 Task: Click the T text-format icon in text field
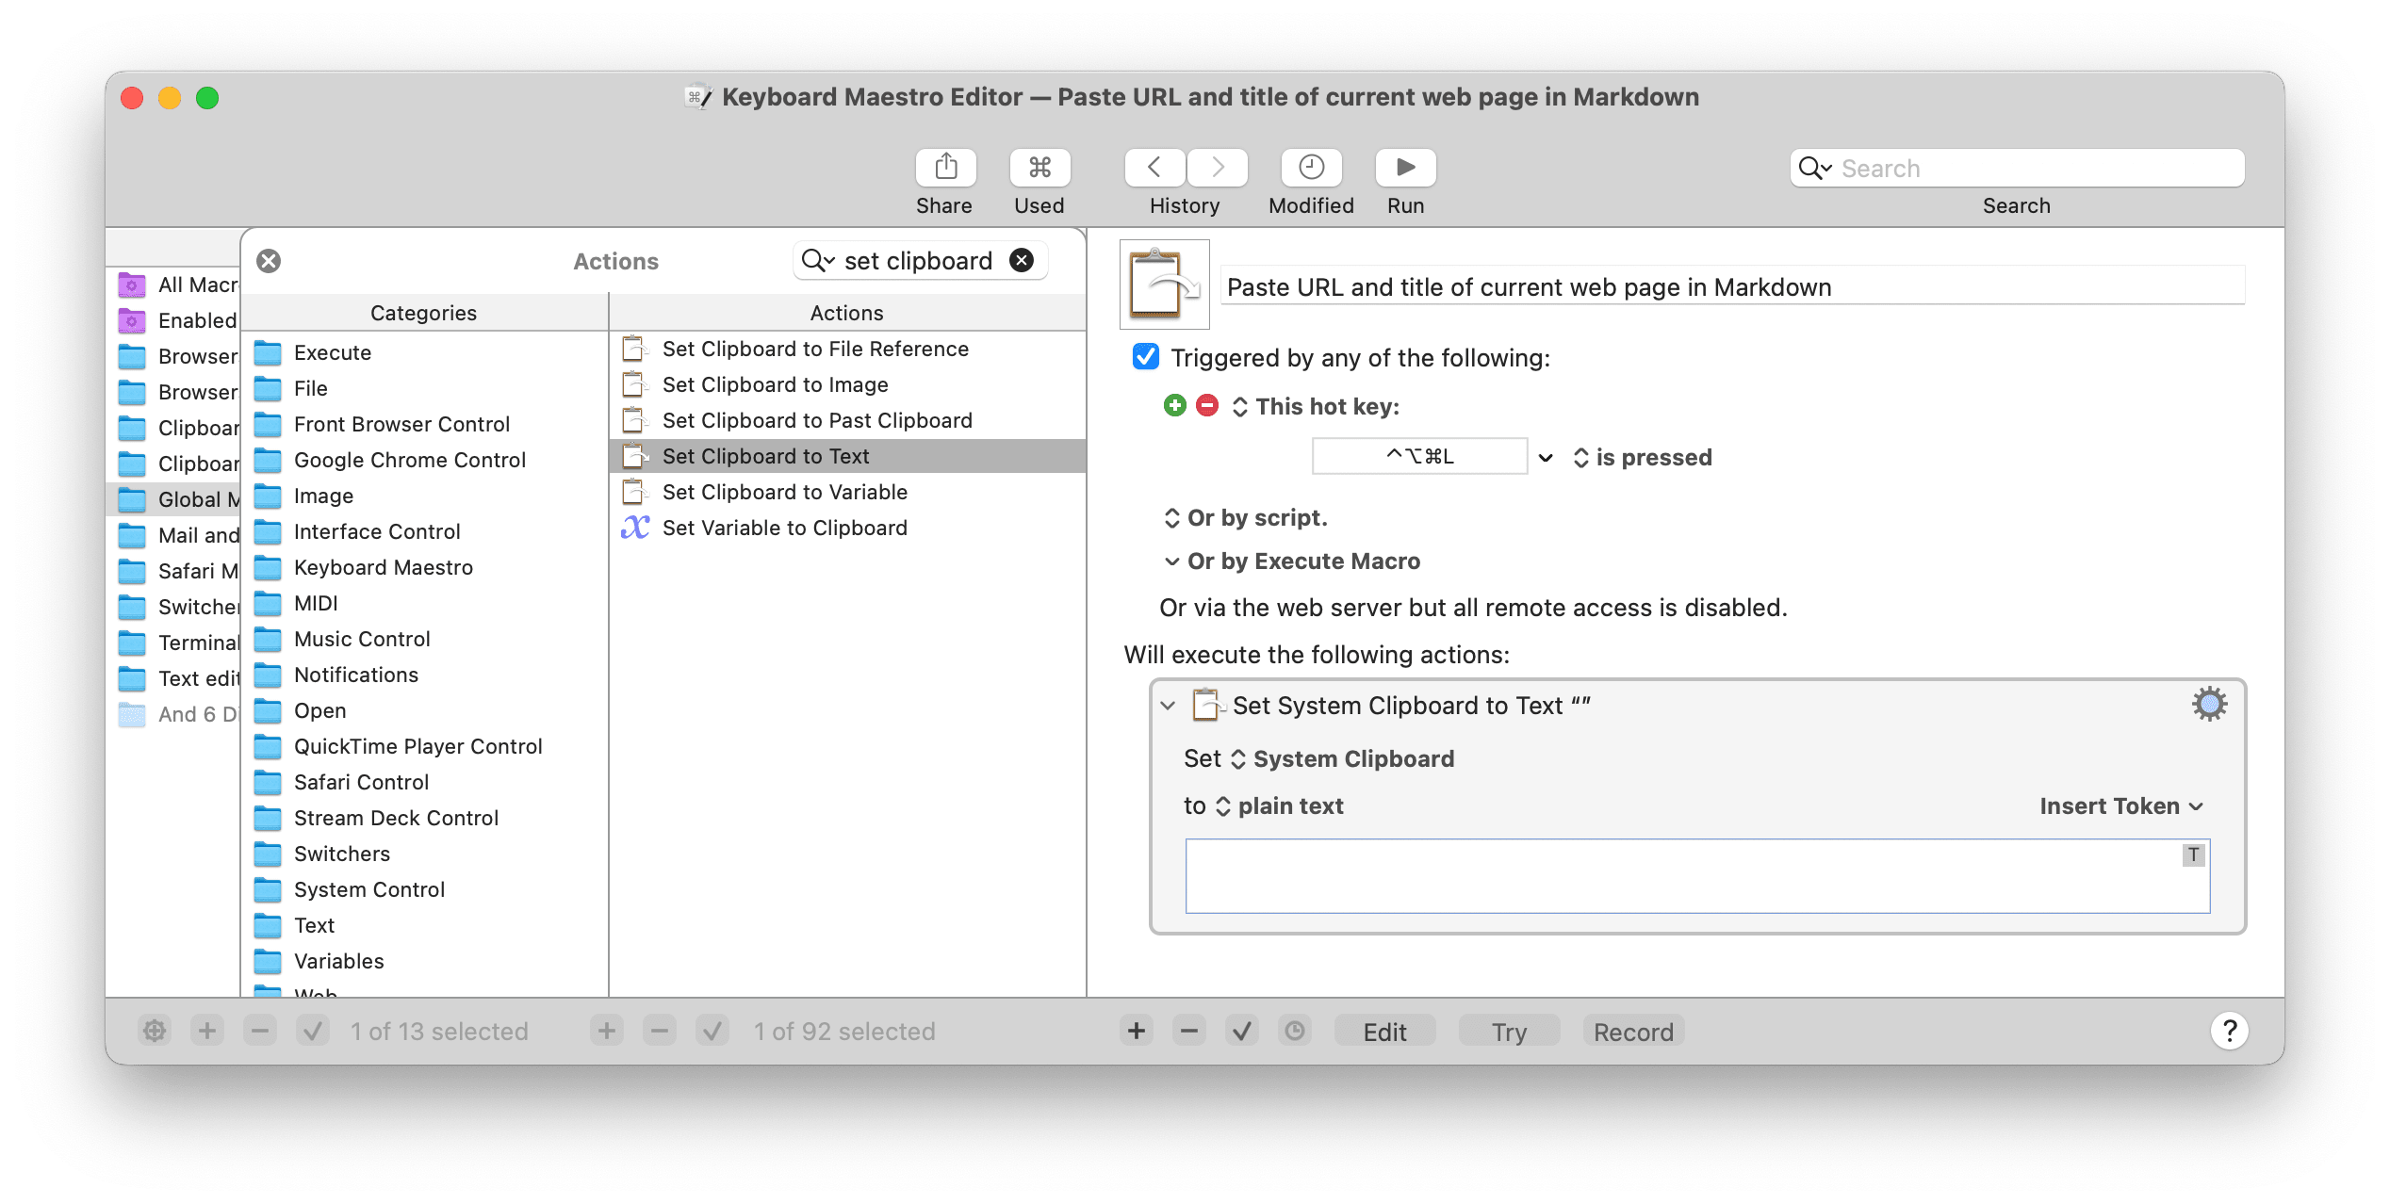coord(2194,854)
